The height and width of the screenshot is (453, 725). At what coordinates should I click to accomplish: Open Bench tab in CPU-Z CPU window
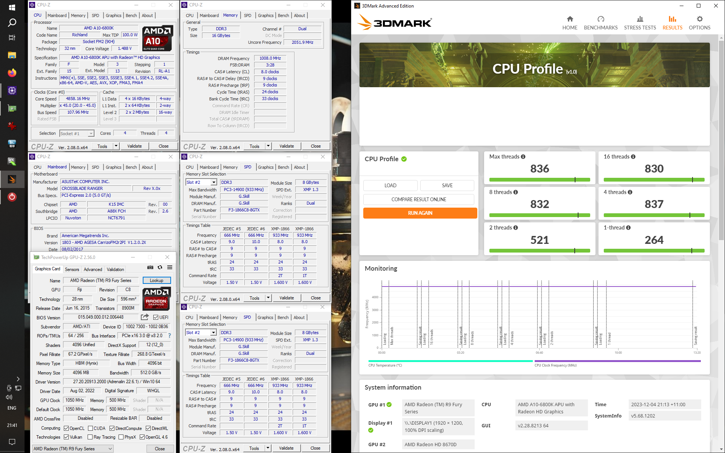coord(131,15)
